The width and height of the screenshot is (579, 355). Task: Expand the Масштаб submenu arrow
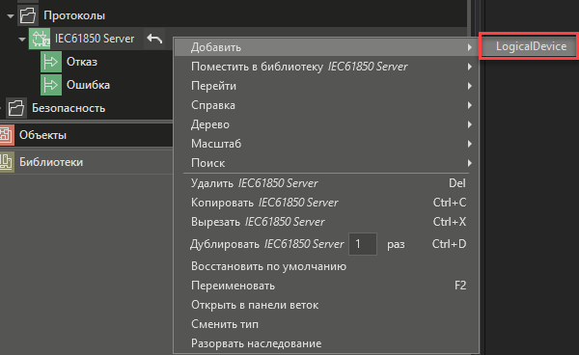(469, 144)
